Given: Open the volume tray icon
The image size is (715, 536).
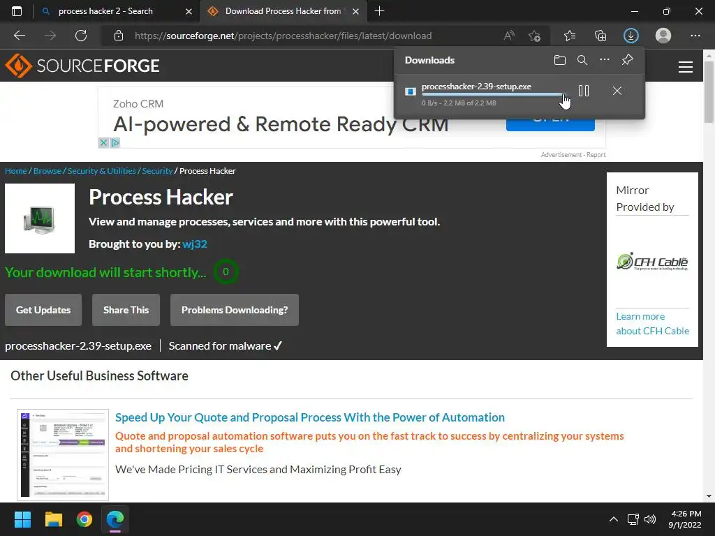Looking at the screenshot, I should (x=650, y=519).
